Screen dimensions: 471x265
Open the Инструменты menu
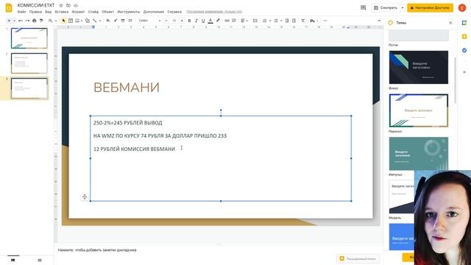point(129,12)
